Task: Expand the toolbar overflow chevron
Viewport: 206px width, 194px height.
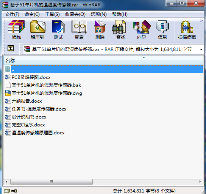Action: coord(201,20)
